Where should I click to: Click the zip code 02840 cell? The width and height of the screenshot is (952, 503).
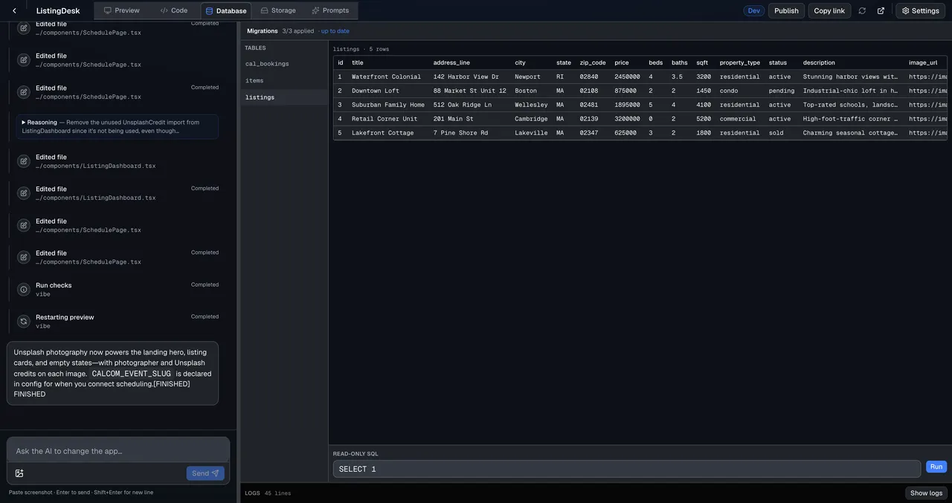589,77
